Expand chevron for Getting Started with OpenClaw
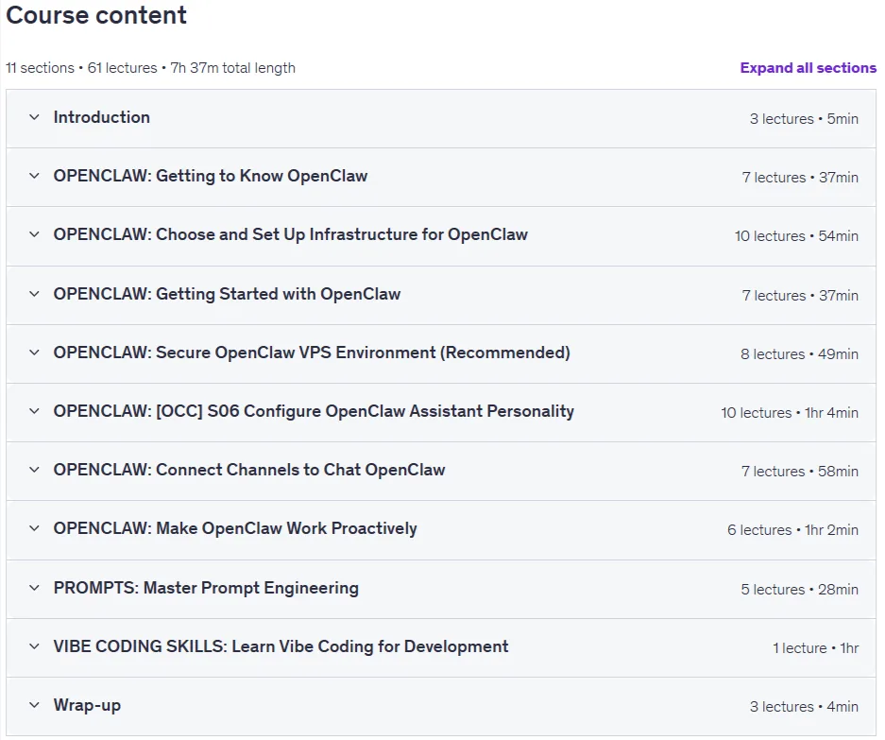885x740 pixels. [x=34, y=294]
